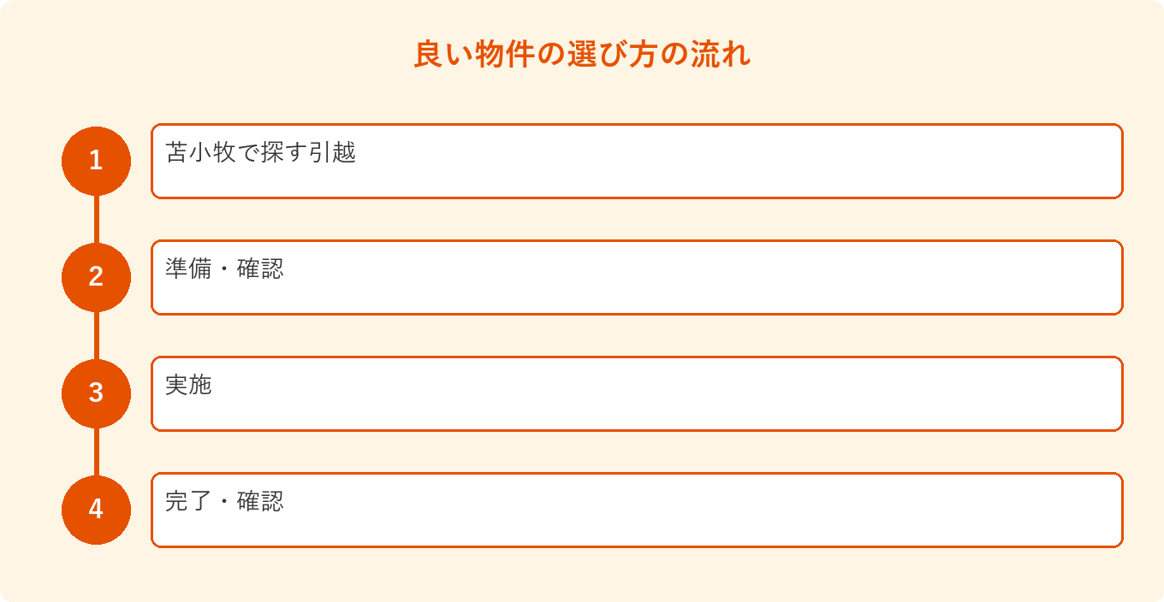Click the orange step 1 circle
Image resolution: width=1164 pixels, height=602 pixels.
96,161
